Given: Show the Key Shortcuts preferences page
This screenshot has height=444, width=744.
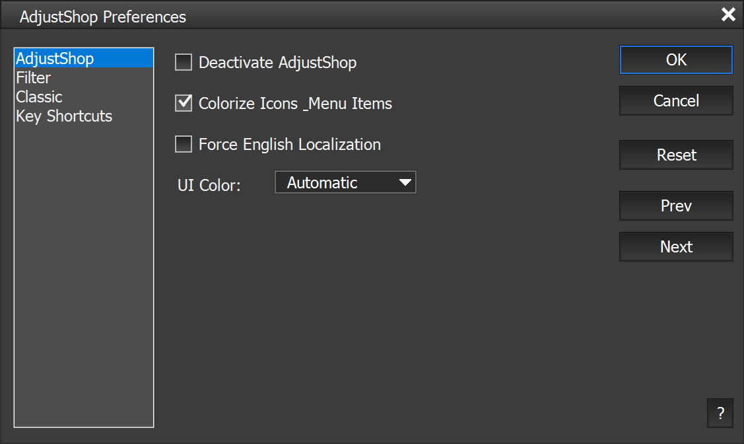Looking at the screenshot, I should tap(64, 116).
